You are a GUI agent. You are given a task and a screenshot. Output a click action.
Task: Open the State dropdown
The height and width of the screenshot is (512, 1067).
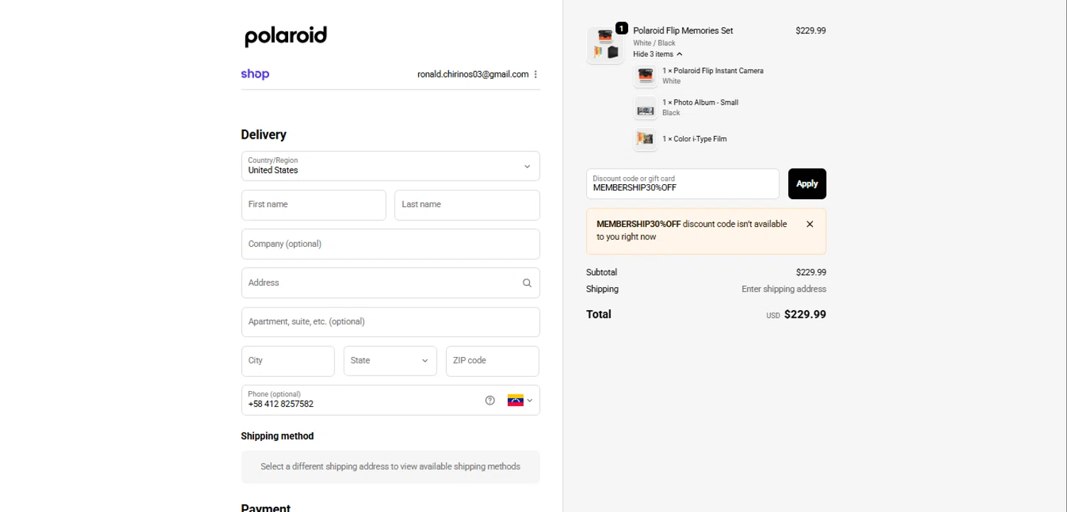click(390, 361)
